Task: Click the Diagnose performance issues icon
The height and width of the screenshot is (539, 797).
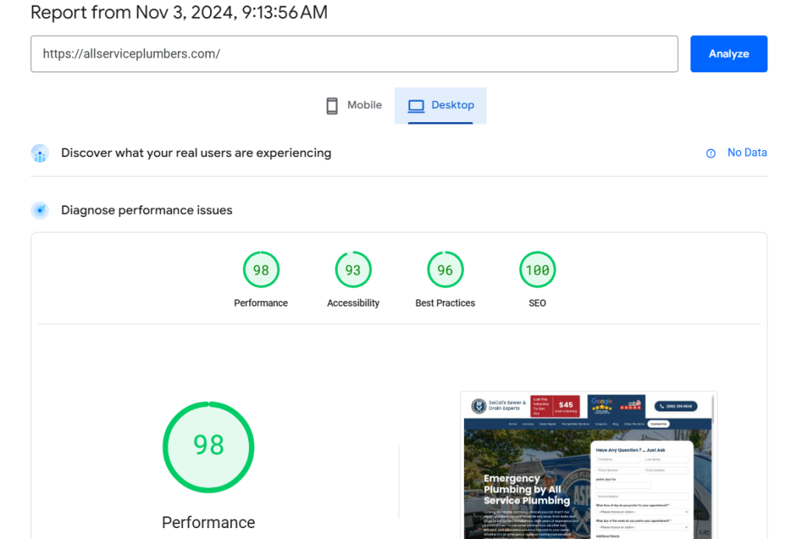Action: (x=40, y=210)
